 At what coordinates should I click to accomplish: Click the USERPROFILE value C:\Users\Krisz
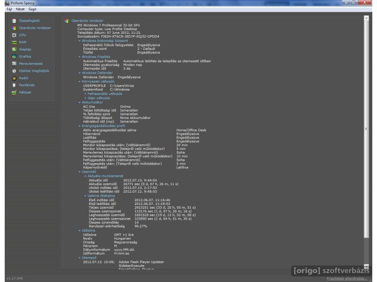point(122,86)
